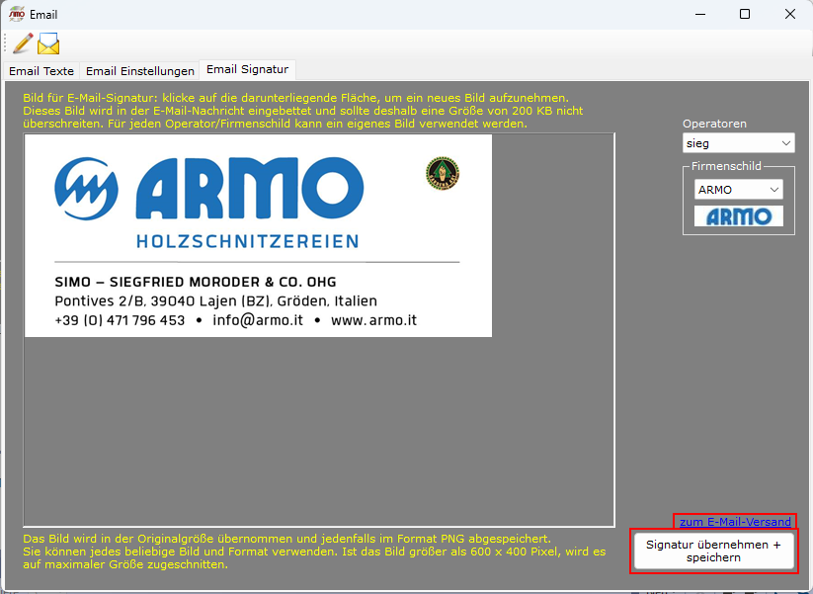The height and width of the screenshot is (594, 813).
Task: Follow the 'zum E-Mail-Versand' link
Action: pyautogui.click(x=735, y=522)
